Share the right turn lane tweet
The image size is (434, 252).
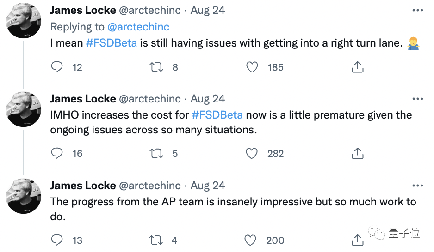pyautogui.click(x=357, y=67)
